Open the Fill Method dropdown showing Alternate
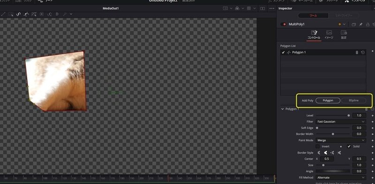The height and width of the screenshot is (184, 375). [x=341, y=177]
